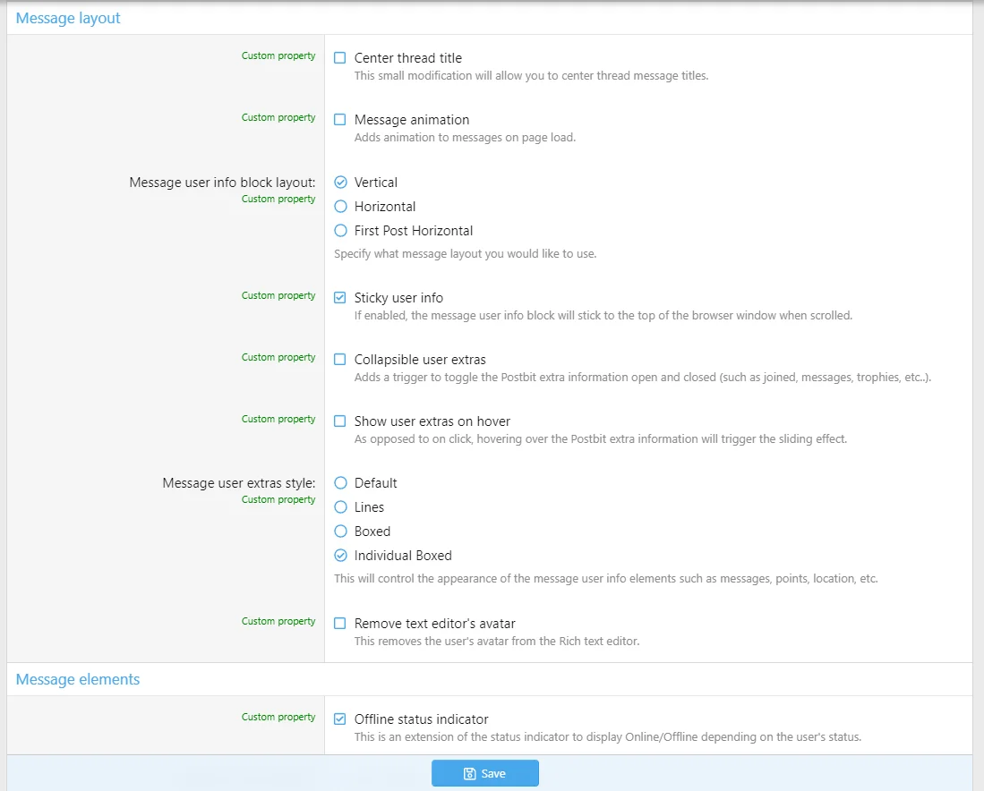Pick the Boxed extras style

coord(340,532)
